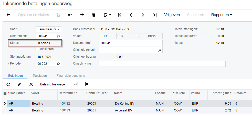252x114 pixels.
Task: Refresh the payments grid
Action: [8, 84]
